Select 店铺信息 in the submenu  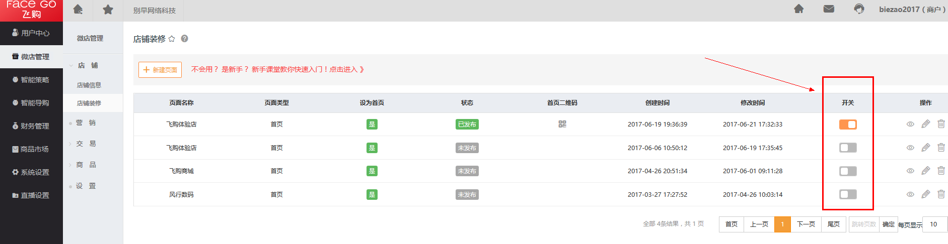point(89,85)
